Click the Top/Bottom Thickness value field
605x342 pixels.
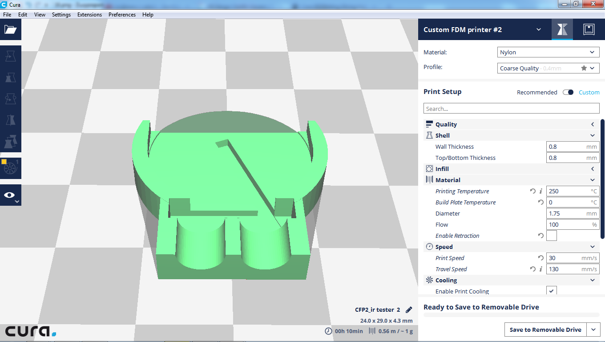pos(573,158)
